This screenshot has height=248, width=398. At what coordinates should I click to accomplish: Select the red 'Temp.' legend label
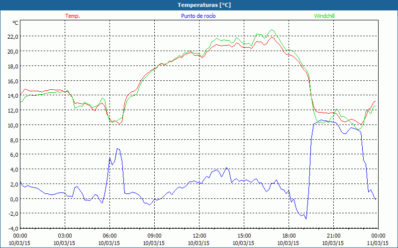(x=73, y=16)
